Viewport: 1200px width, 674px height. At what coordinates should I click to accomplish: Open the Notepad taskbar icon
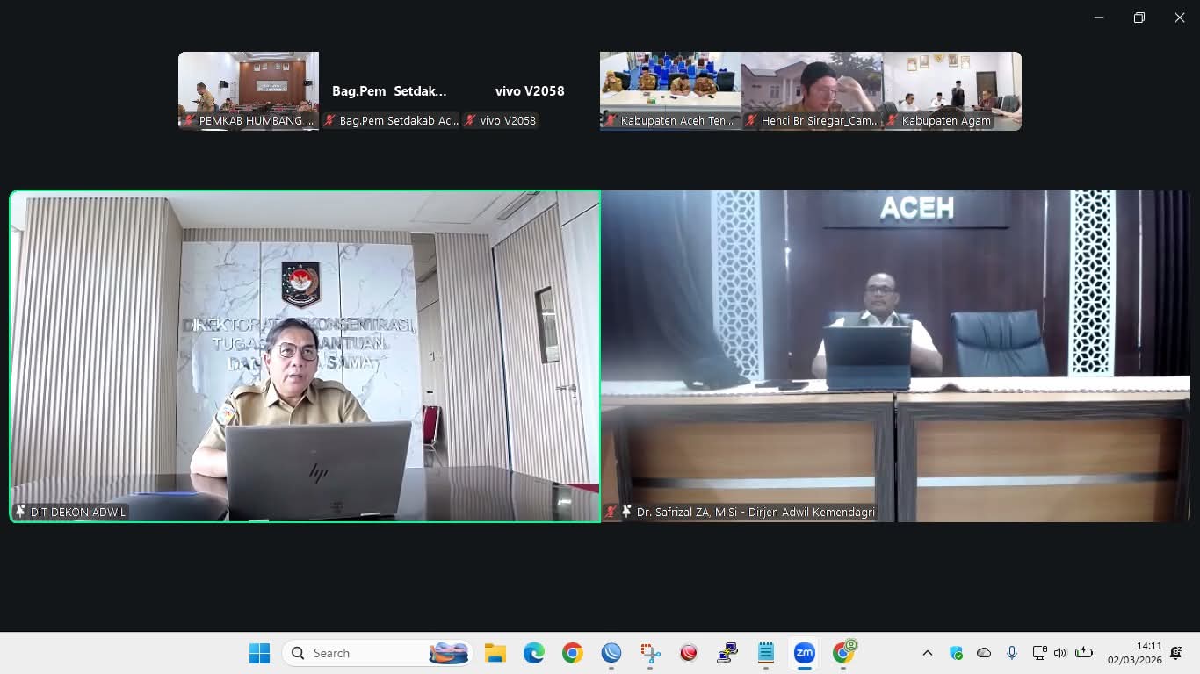tap(766, 653)
